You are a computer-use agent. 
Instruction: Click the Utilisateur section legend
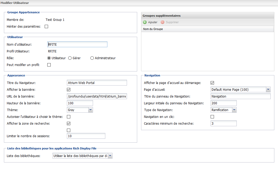(15, 37)
